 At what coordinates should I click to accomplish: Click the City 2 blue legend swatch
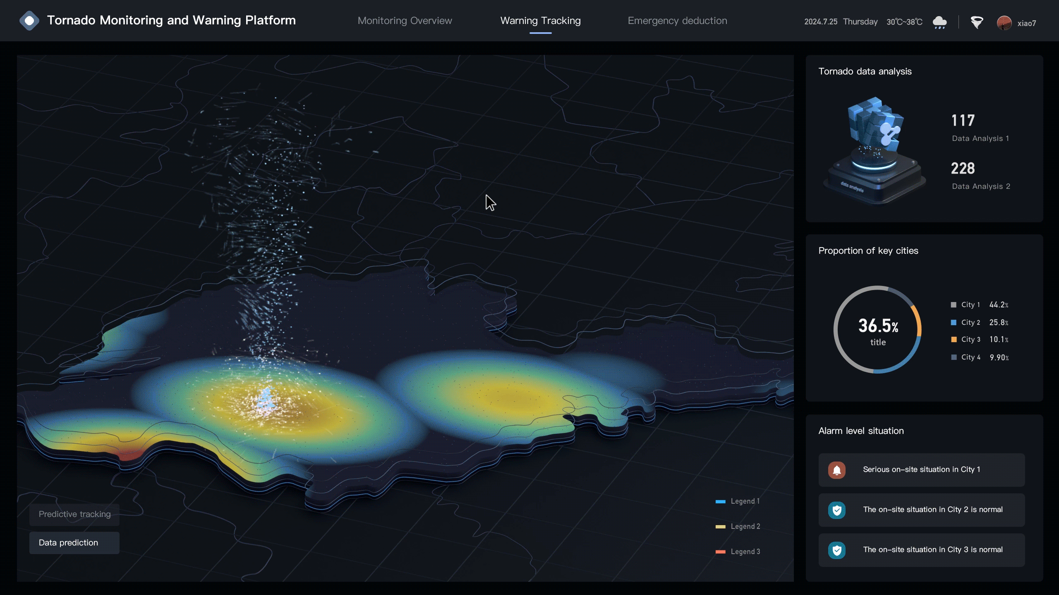(954, 322)
